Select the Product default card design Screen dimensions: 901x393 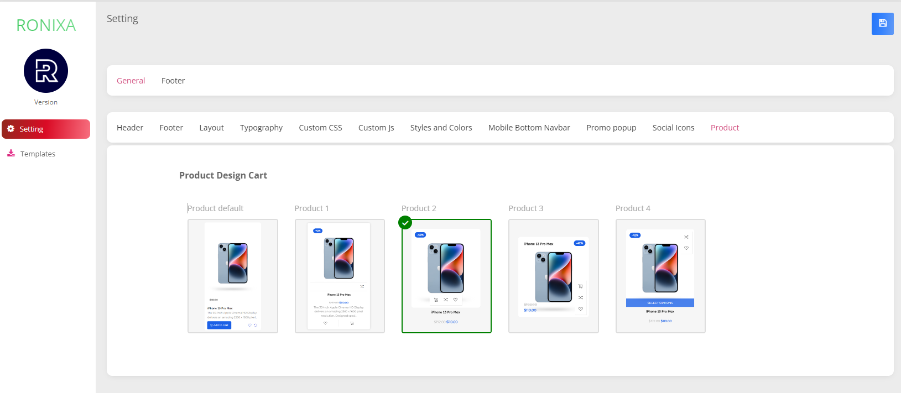point(232,276)
